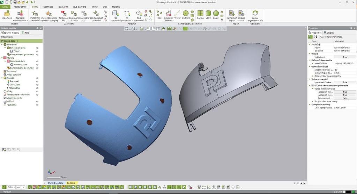Click Zkontrolovat False value
This screenshot has width=357, height=194.
coord(345,98)
